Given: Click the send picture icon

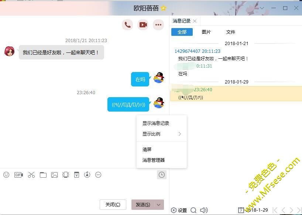Looking at the screenshot, I should pyautogui.click(x=54, y=175).
